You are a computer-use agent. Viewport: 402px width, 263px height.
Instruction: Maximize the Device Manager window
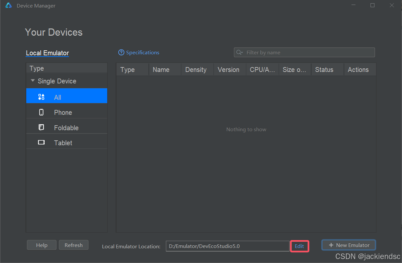click(372, 5)
